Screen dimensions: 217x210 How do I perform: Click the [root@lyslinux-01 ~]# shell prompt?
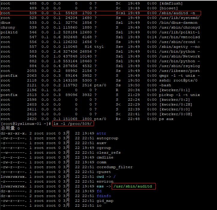pyautogui.click(x=26, y=124)
